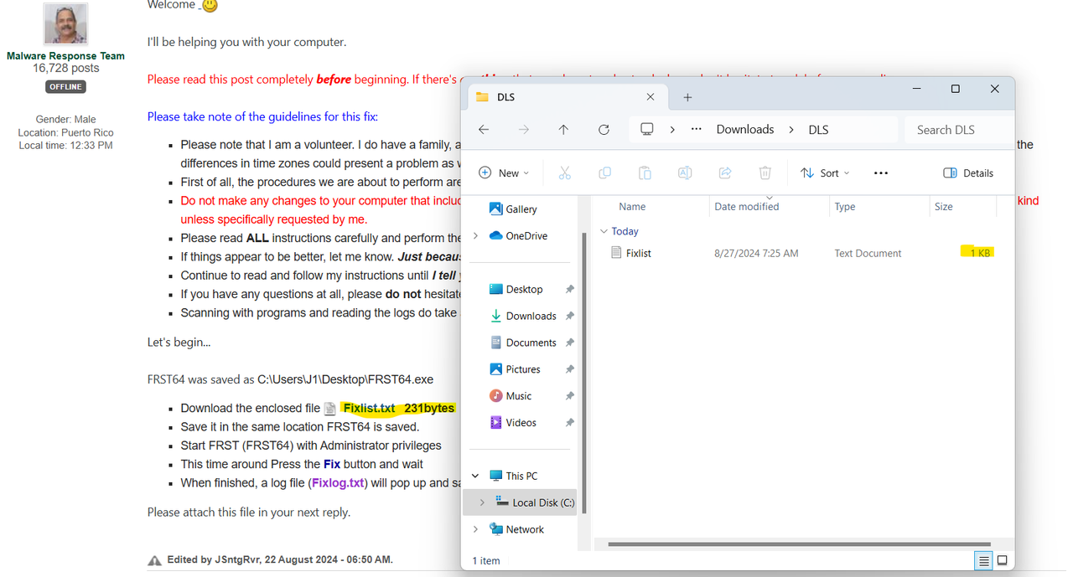Click the pin icon beside Downloads
This screenshot has height=577, width=1073.
pos(570,316)
